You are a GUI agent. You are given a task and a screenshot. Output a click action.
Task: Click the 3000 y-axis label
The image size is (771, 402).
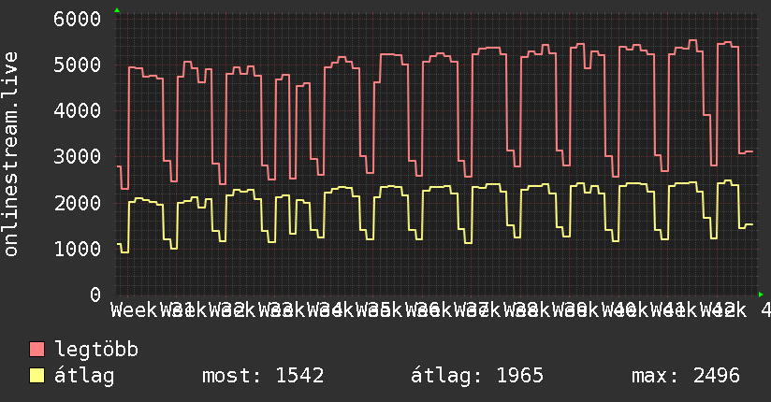pos(77,156)
